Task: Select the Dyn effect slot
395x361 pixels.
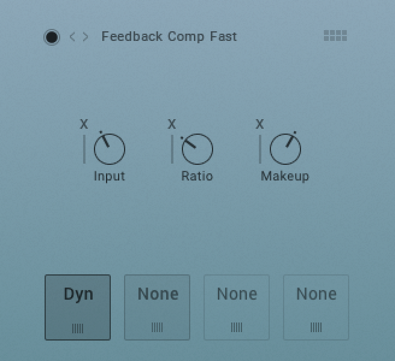Action: (x=78, y=307)
